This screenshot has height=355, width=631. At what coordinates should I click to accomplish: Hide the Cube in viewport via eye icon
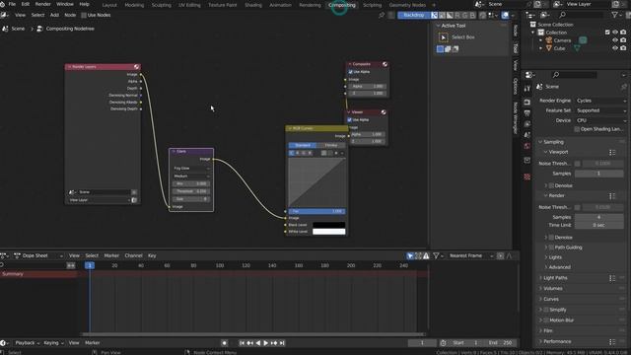pos(615,48)
